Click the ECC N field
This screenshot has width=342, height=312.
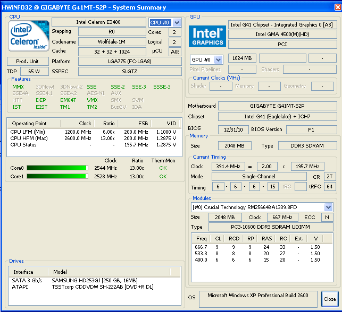point(327,217)
